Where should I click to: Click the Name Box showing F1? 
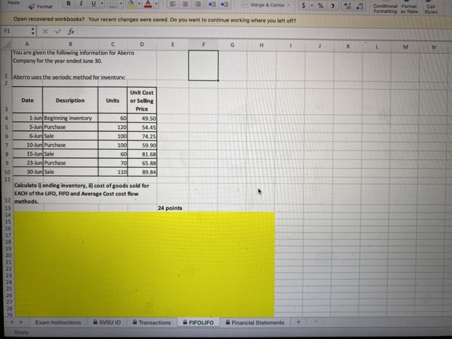point(15,31)
